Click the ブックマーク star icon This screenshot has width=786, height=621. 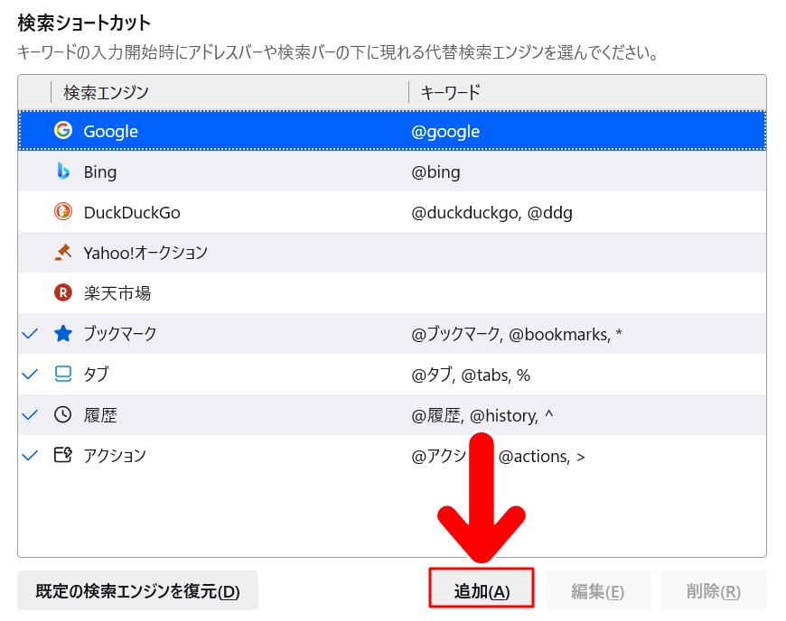coord(63,333)
